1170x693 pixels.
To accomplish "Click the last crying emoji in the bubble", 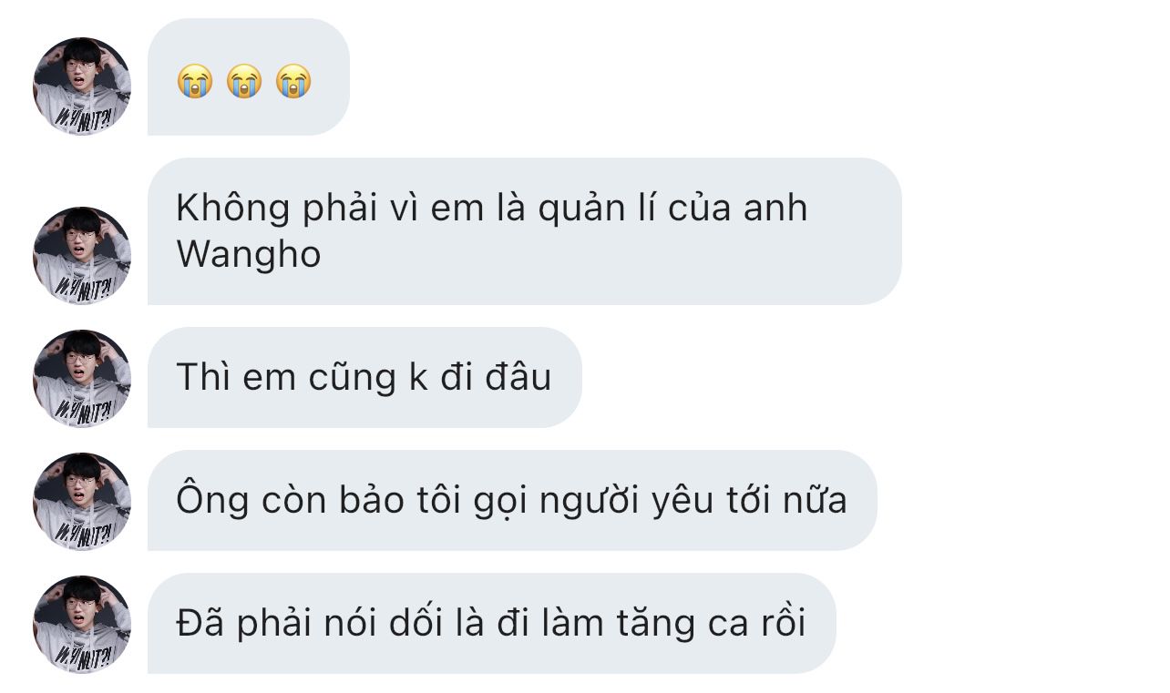I will click(293, 81).
